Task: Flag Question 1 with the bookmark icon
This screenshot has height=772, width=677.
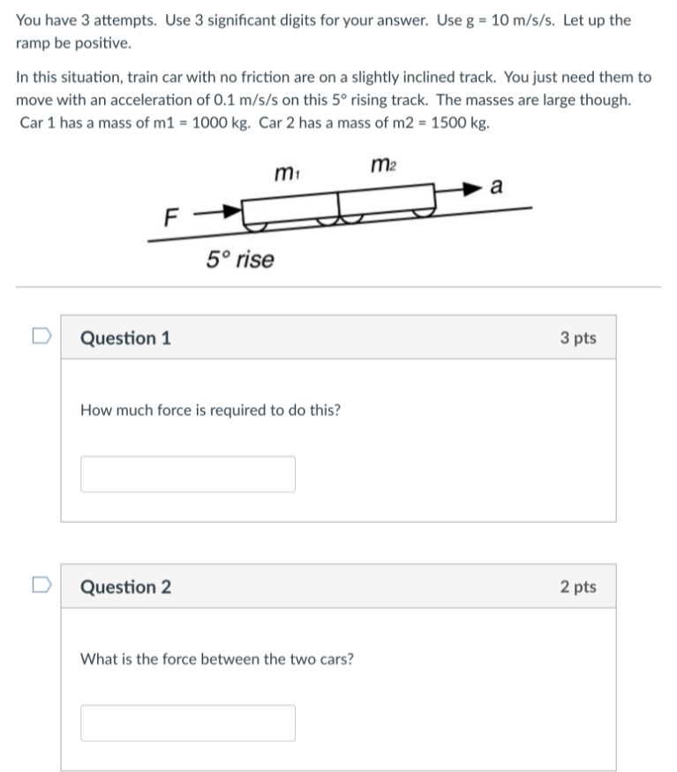Action: click(39, 336)
